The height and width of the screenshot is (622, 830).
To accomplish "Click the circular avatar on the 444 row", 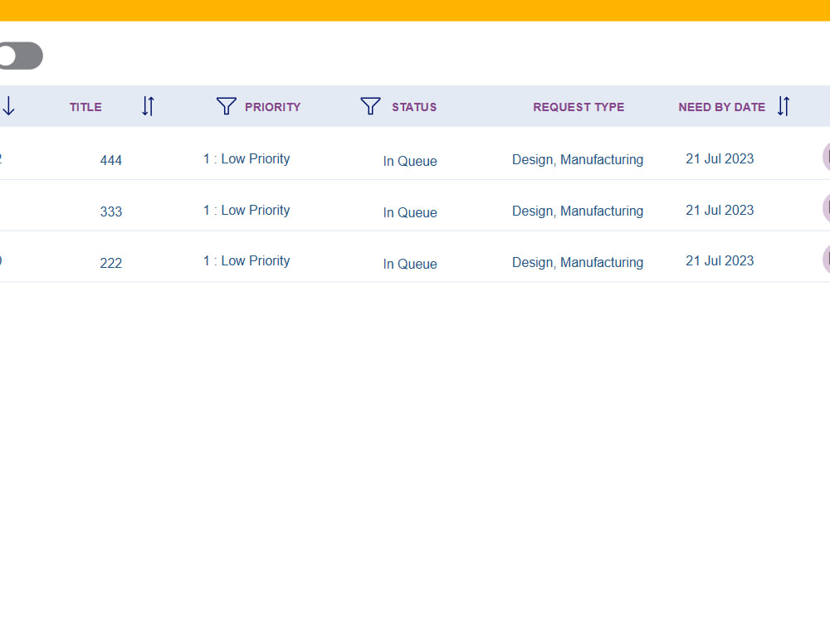I will click(x=827, y=157).
